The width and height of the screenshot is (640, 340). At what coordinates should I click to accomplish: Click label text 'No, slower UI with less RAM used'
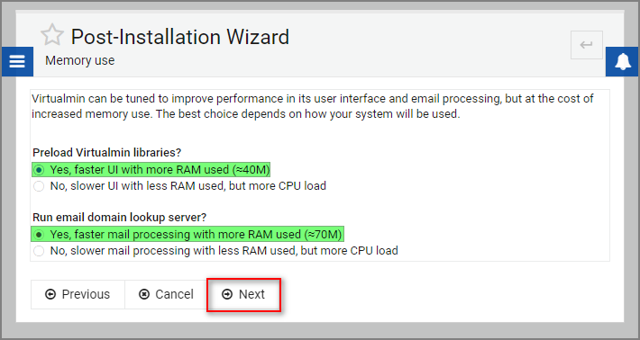pyautogui.click(x=137, y=186)
